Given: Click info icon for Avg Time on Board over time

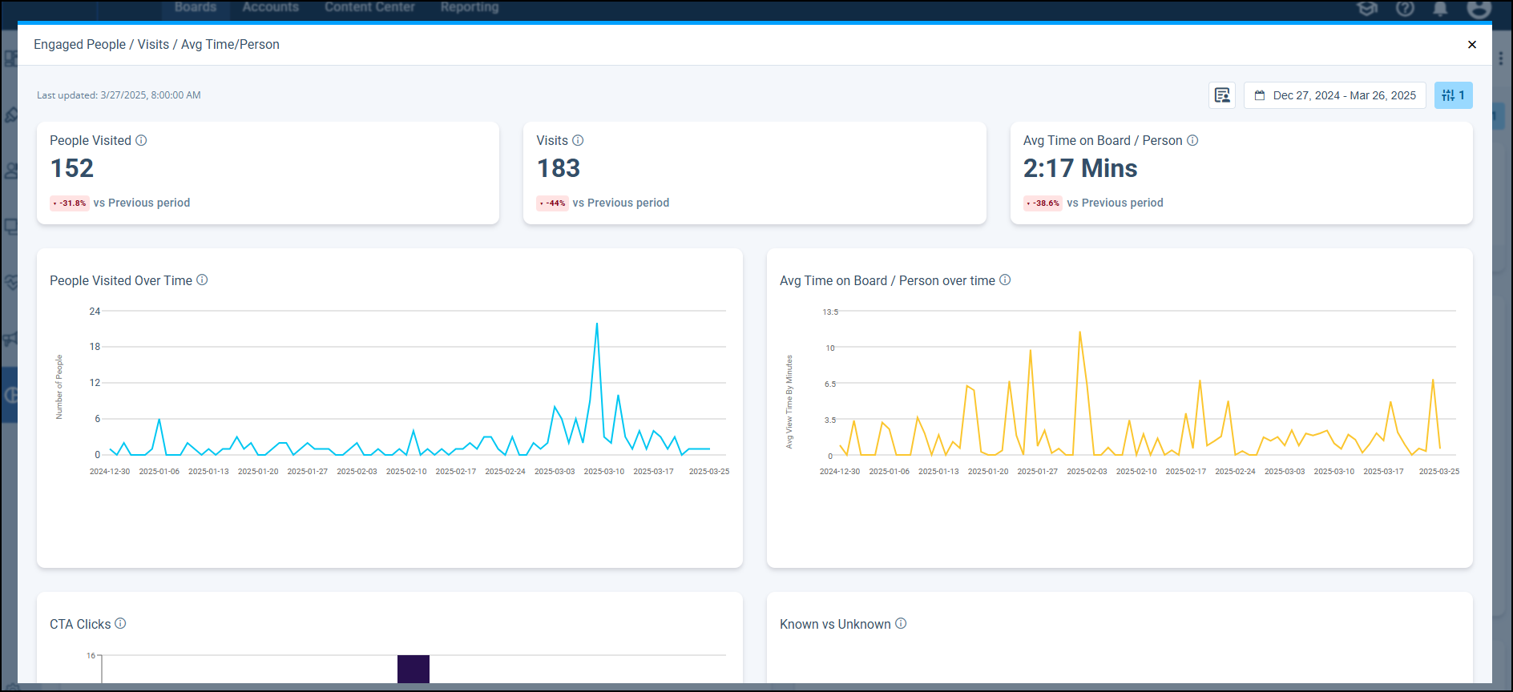Looking at the screenshot, I should 1005,280.
